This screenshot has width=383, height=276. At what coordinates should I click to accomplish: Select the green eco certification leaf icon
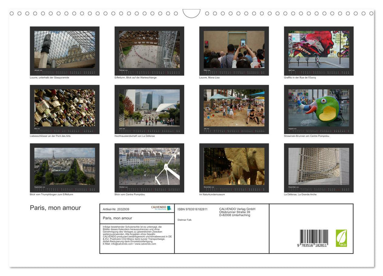342,237
